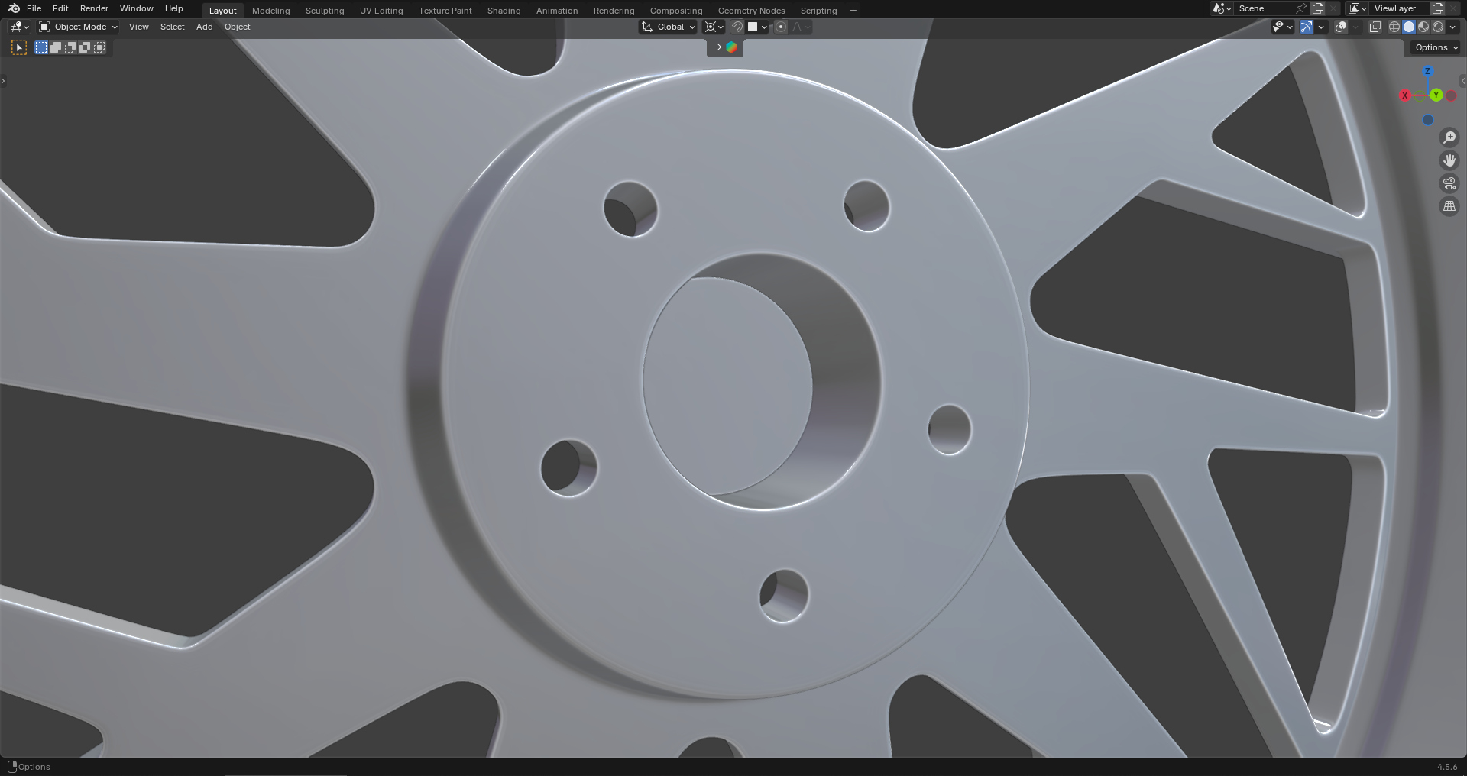The image size is (1467, 776).
Task: Open the editor type dropdown
Action: [x=19, y=27]
